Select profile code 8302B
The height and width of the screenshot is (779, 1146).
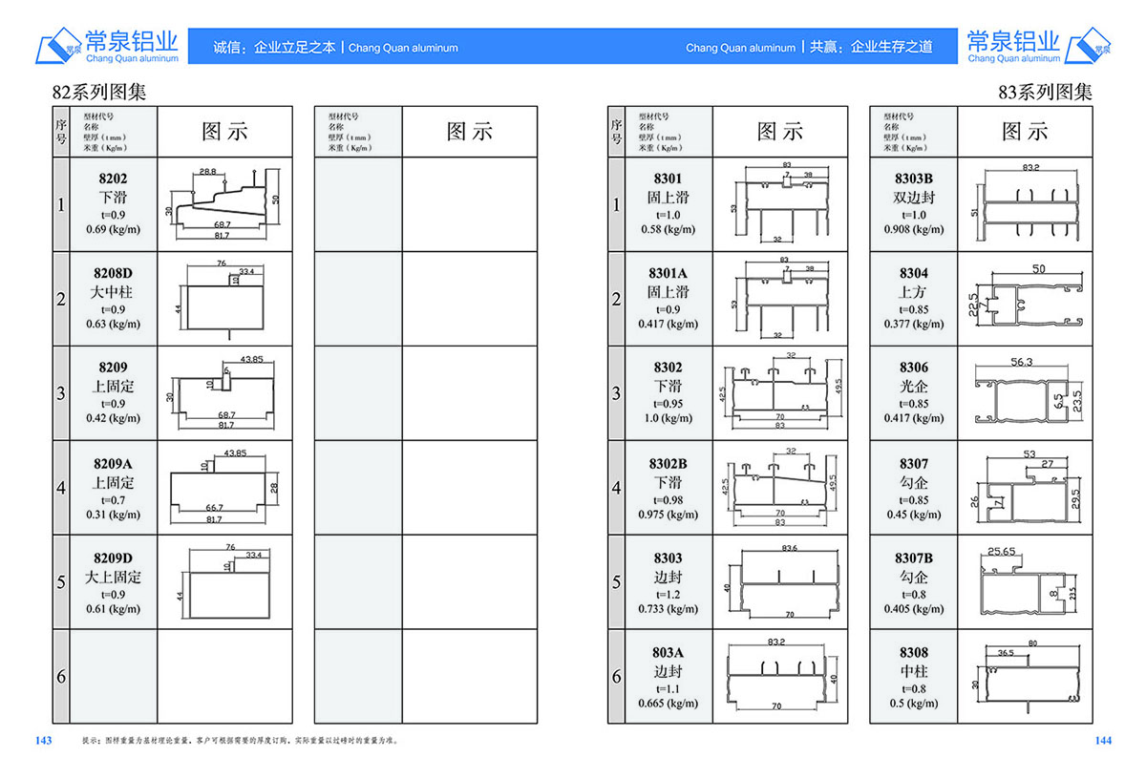(x=668, y=463)
